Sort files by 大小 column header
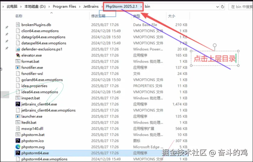The image size is (253, 162). point(171,16)
